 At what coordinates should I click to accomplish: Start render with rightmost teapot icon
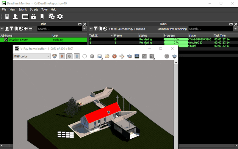pyautogui.click(x=174, y=56)
